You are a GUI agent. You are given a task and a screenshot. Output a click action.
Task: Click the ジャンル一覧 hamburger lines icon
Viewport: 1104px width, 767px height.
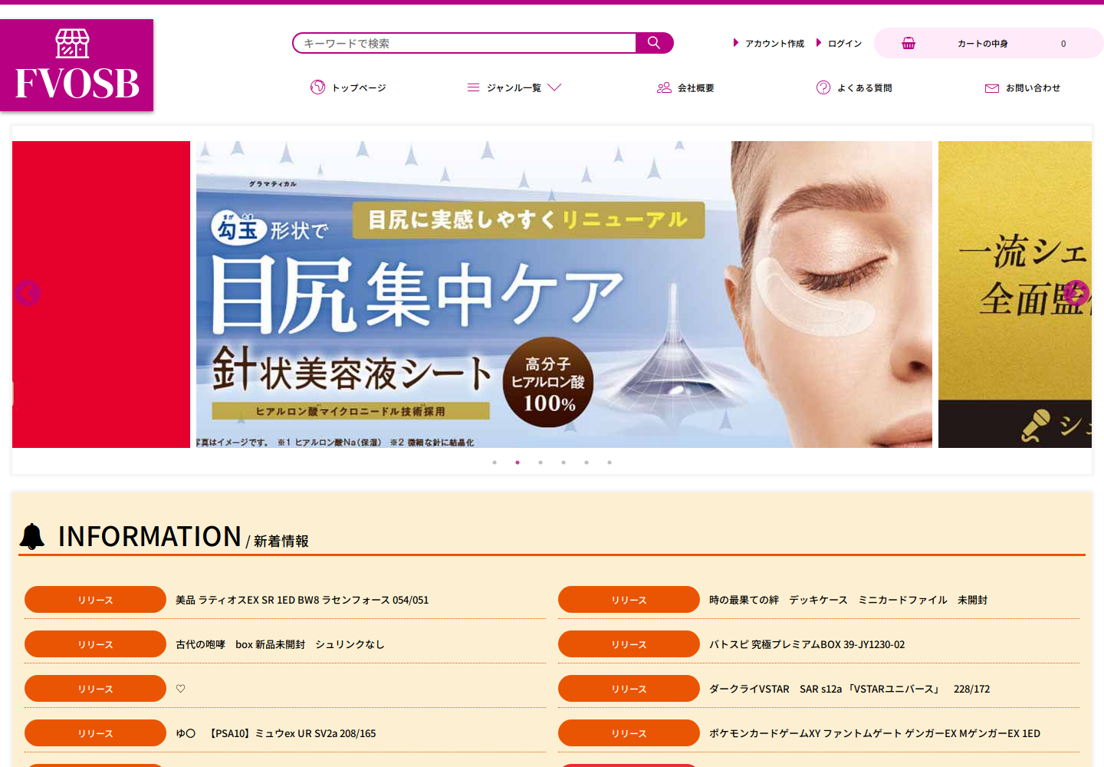[x=473, y=87]
